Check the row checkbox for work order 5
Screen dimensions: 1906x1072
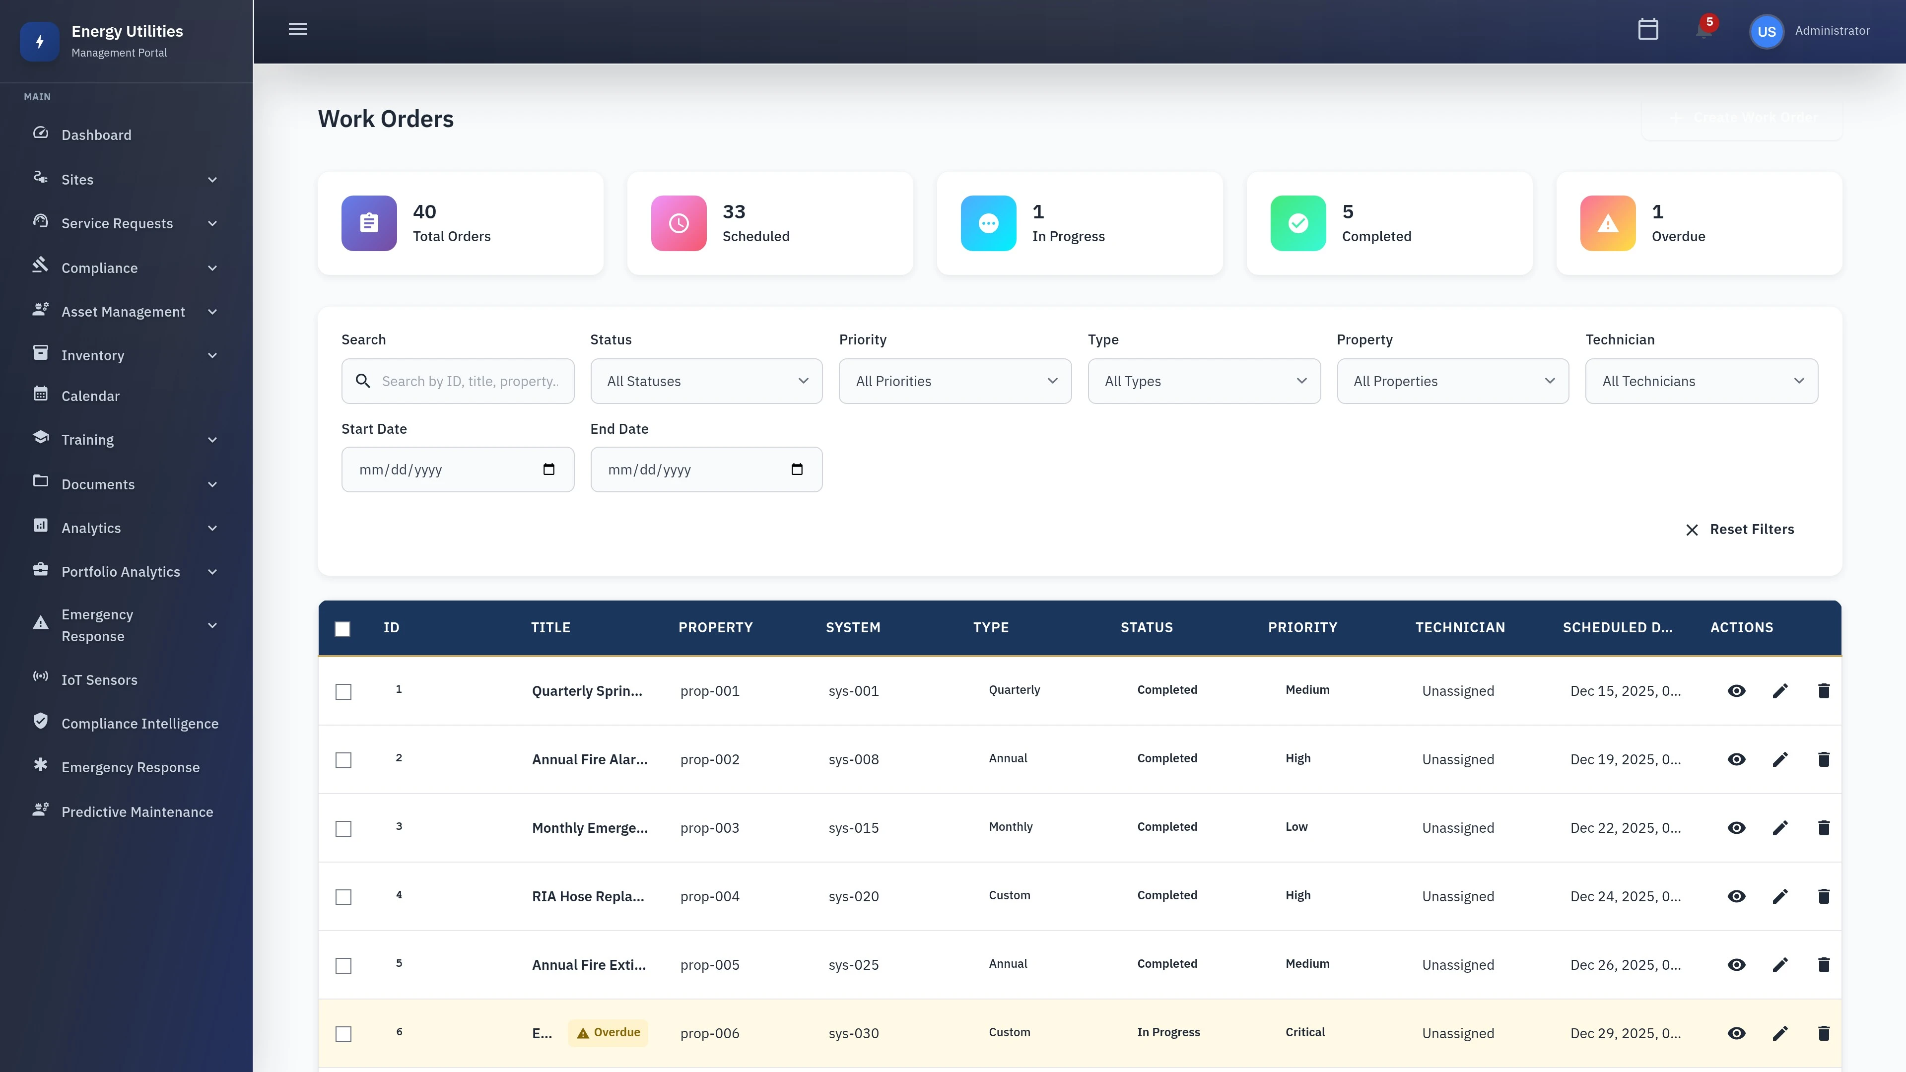(342, 965)
